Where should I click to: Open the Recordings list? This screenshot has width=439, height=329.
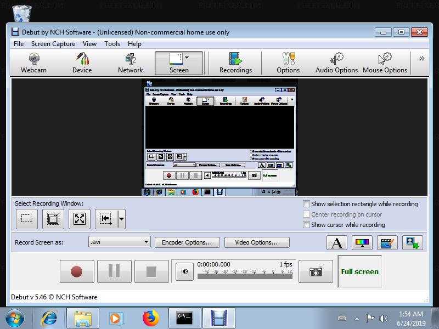coord(235,63)
